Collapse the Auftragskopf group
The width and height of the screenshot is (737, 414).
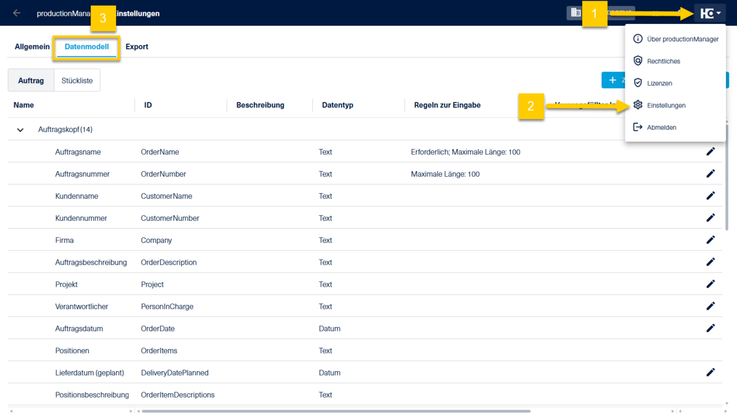pyautogui.click(x=20, y=130)
